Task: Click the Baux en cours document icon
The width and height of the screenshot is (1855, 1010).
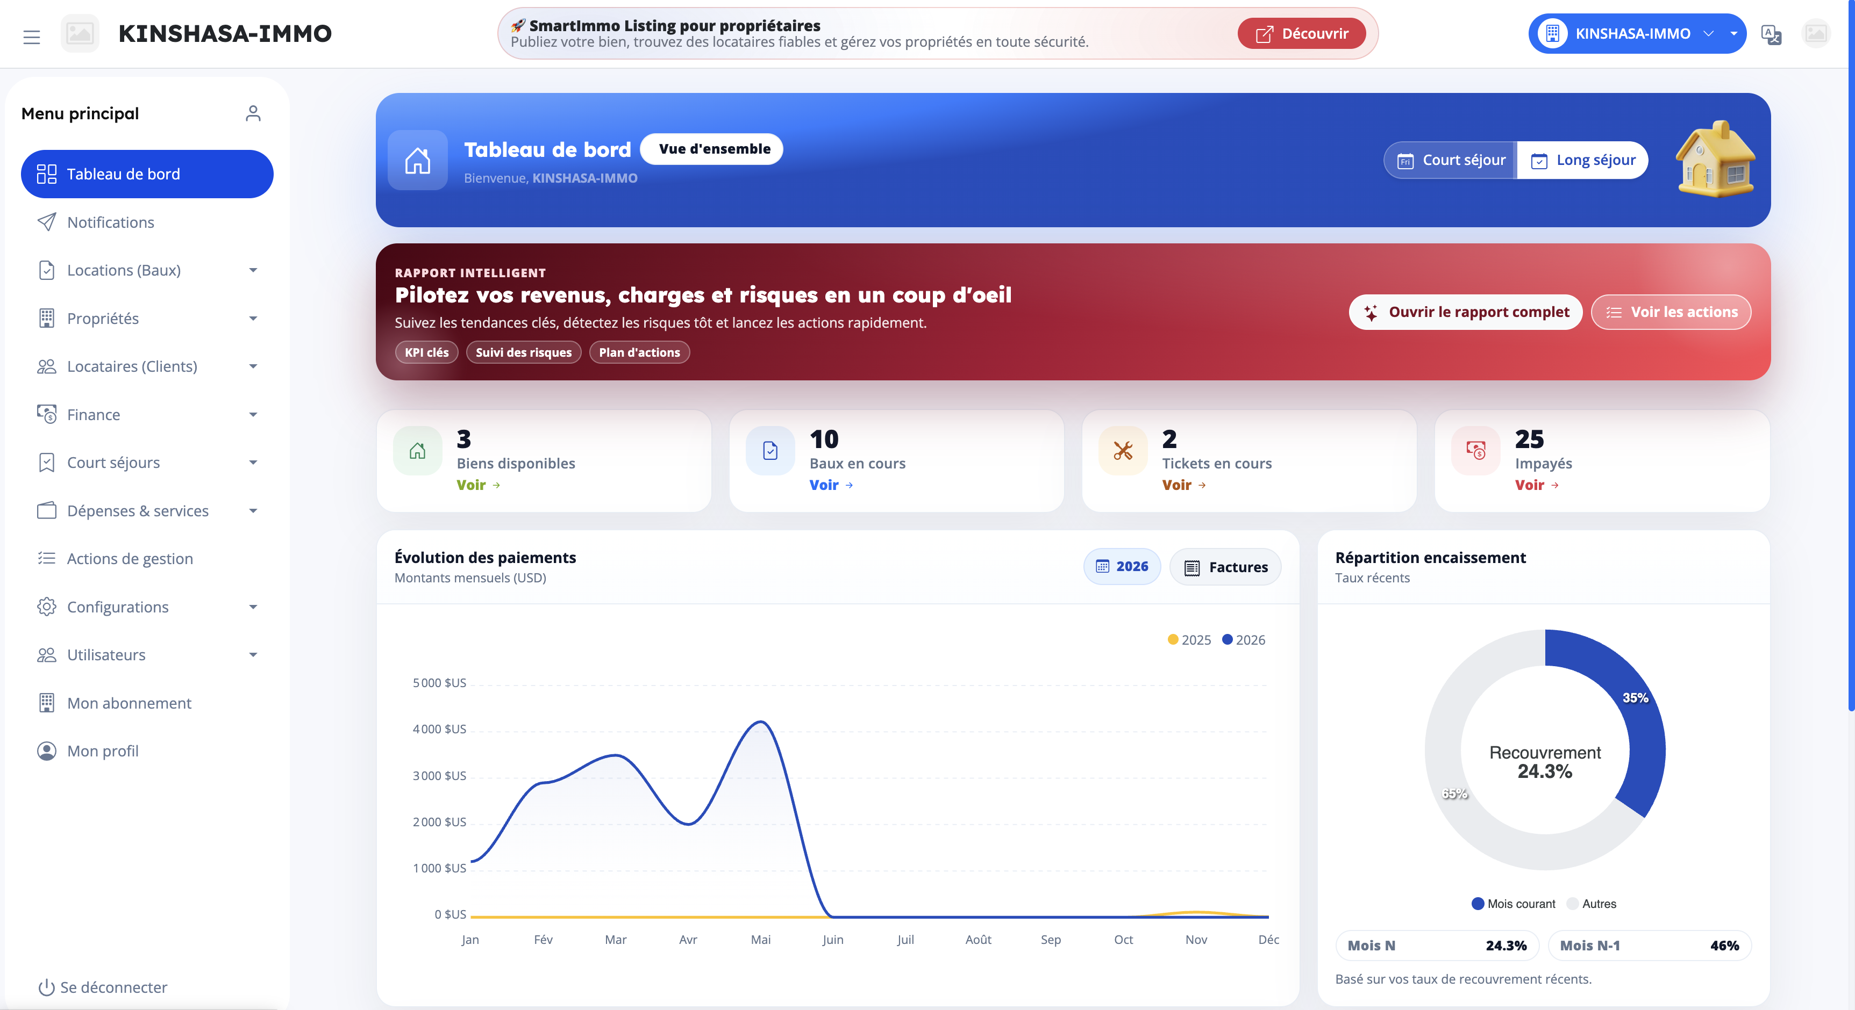Action: [770, 451]
